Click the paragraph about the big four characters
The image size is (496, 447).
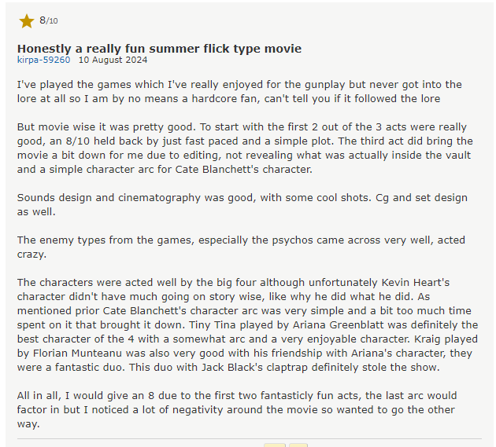pyautogui.click(x=248, y=324)
